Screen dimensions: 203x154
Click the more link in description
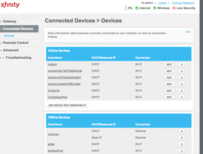(x=187, y=31)
